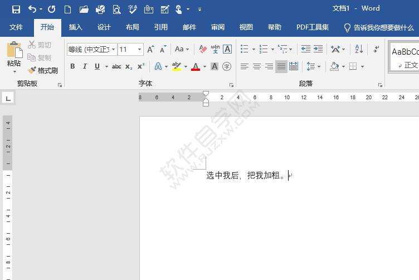Create a new blank document from the quick access toolbar
This screenshot has height=280, width=419.
coord(67,9)
